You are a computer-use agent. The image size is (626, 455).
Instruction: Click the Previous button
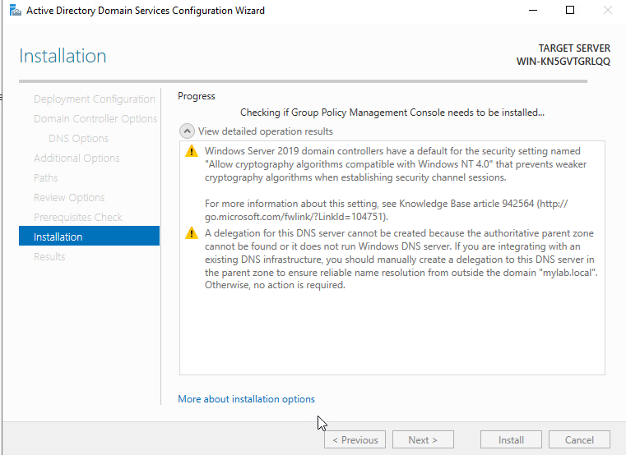(355, 439)
